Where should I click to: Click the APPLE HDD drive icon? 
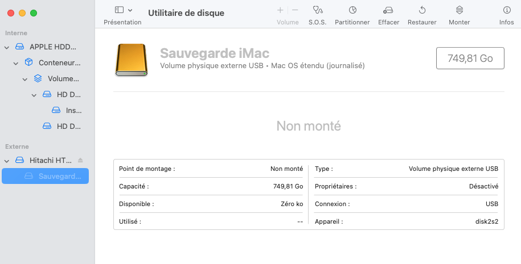[19, 47]
